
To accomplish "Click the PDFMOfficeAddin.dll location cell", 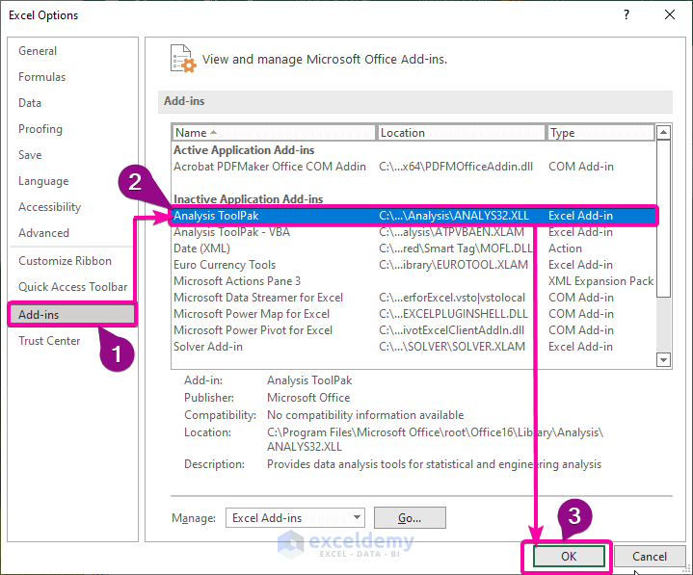I will pos(456,167).
